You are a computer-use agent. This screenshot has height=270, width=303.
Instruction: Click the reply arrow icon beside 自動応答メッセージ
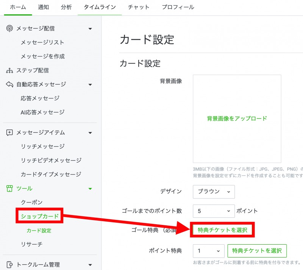click(9, 84)
